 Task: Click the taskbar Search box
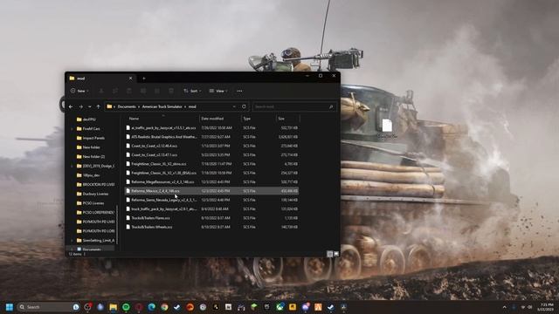[x=49, y=307]
